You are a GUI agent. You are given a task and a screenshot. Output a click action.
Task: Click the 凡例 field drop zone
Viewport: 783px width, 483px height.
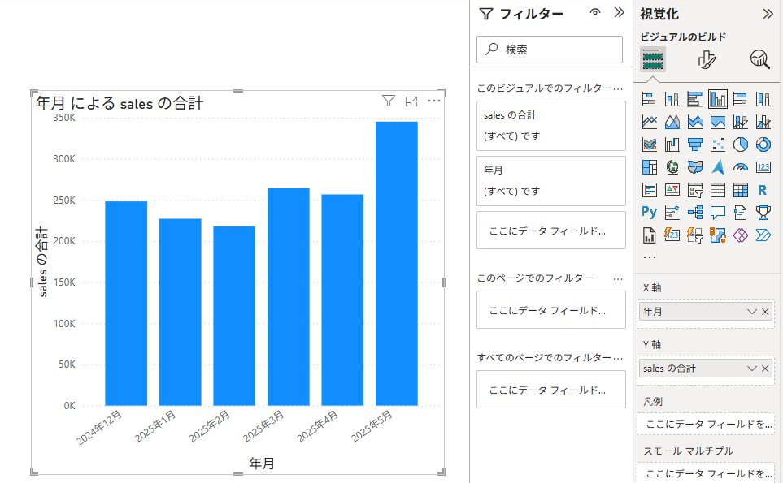pyautogui.click(x=706, y=424)
